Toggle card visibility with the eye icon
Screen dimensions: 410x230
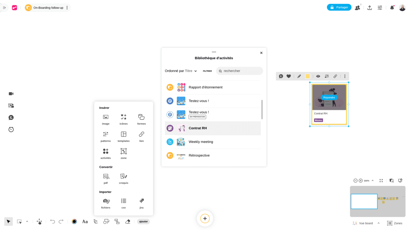click(x=318, y=76)
